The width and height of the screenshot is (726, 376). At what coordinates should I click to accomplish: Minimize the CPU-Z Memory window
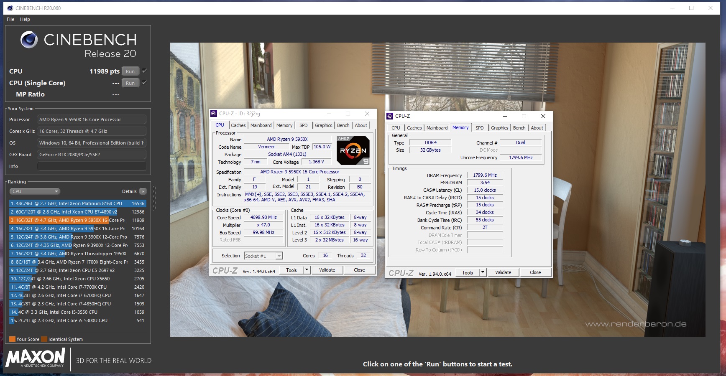point(505,116)
